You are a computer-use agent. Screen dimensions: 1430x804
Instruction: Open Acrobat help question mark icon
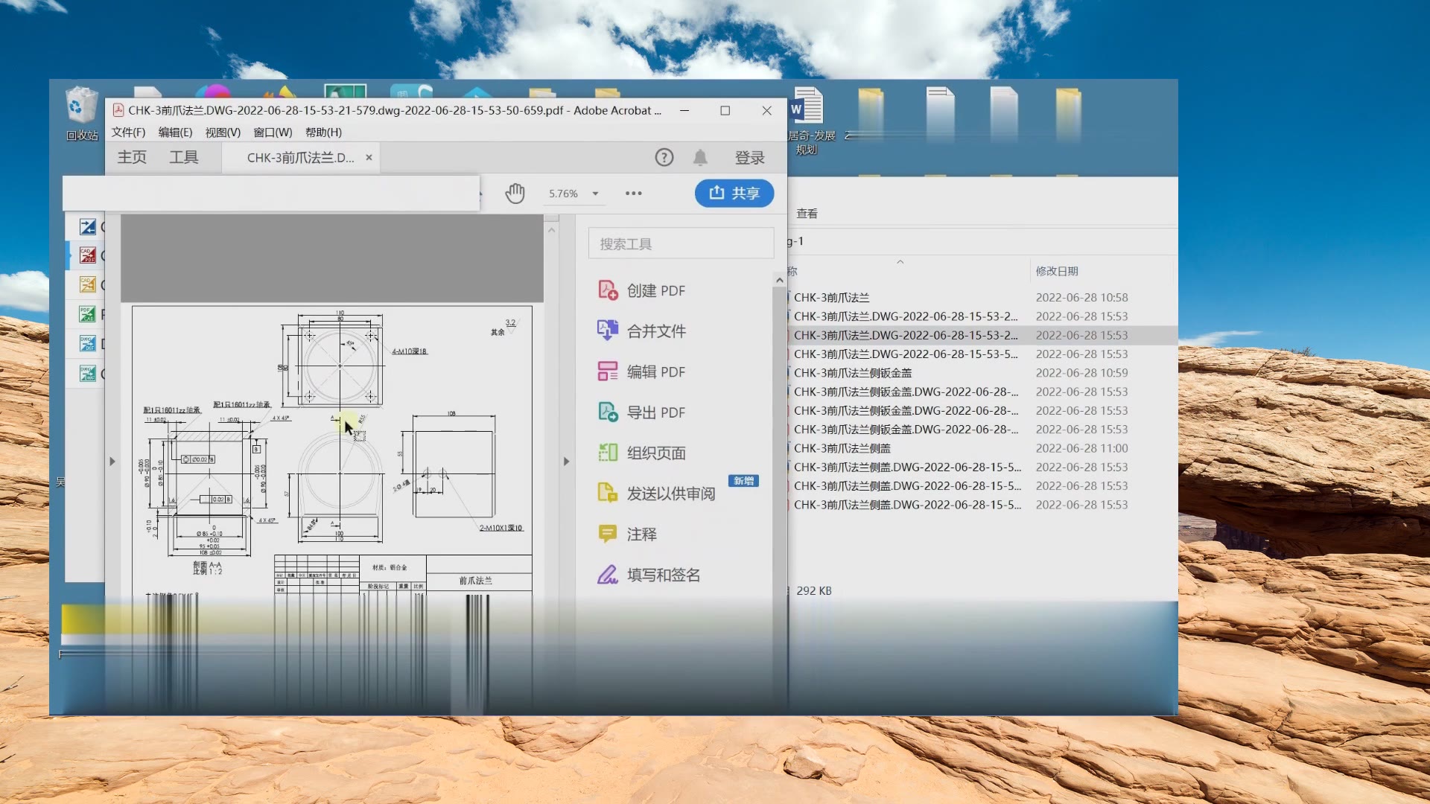click(x=664, y=158)
